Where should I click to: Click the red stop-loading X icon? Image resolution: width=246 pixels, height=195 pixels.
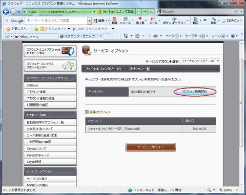[151, 12]
